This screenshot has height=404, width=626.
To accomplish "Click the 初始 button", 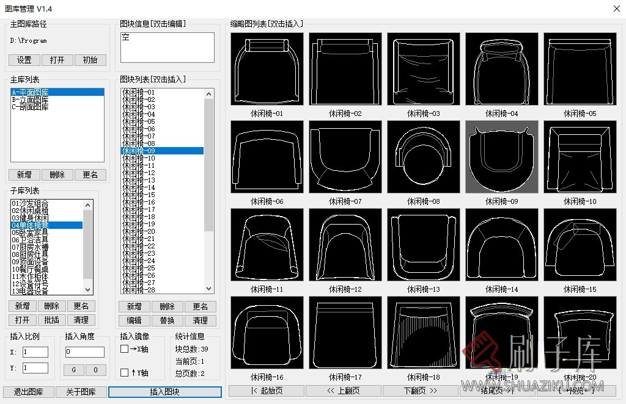I will (x=90, y=60).
